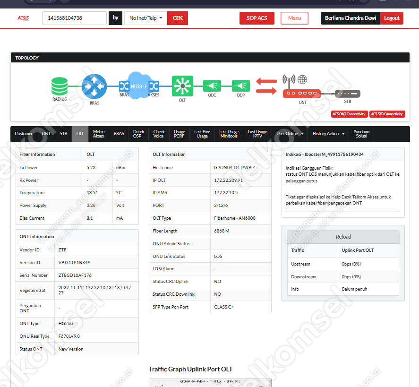
Task: Click the Indikasi IboosterM header text
Action: (x=325, y=155)
